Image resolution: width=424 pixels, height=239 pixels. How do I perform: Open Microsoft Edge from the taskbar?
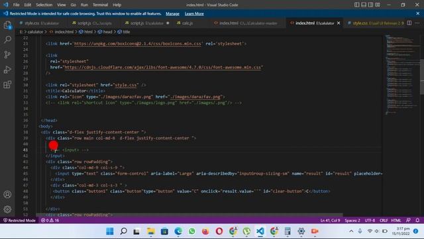point(178,231)
